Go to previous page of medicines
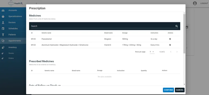 171,52
